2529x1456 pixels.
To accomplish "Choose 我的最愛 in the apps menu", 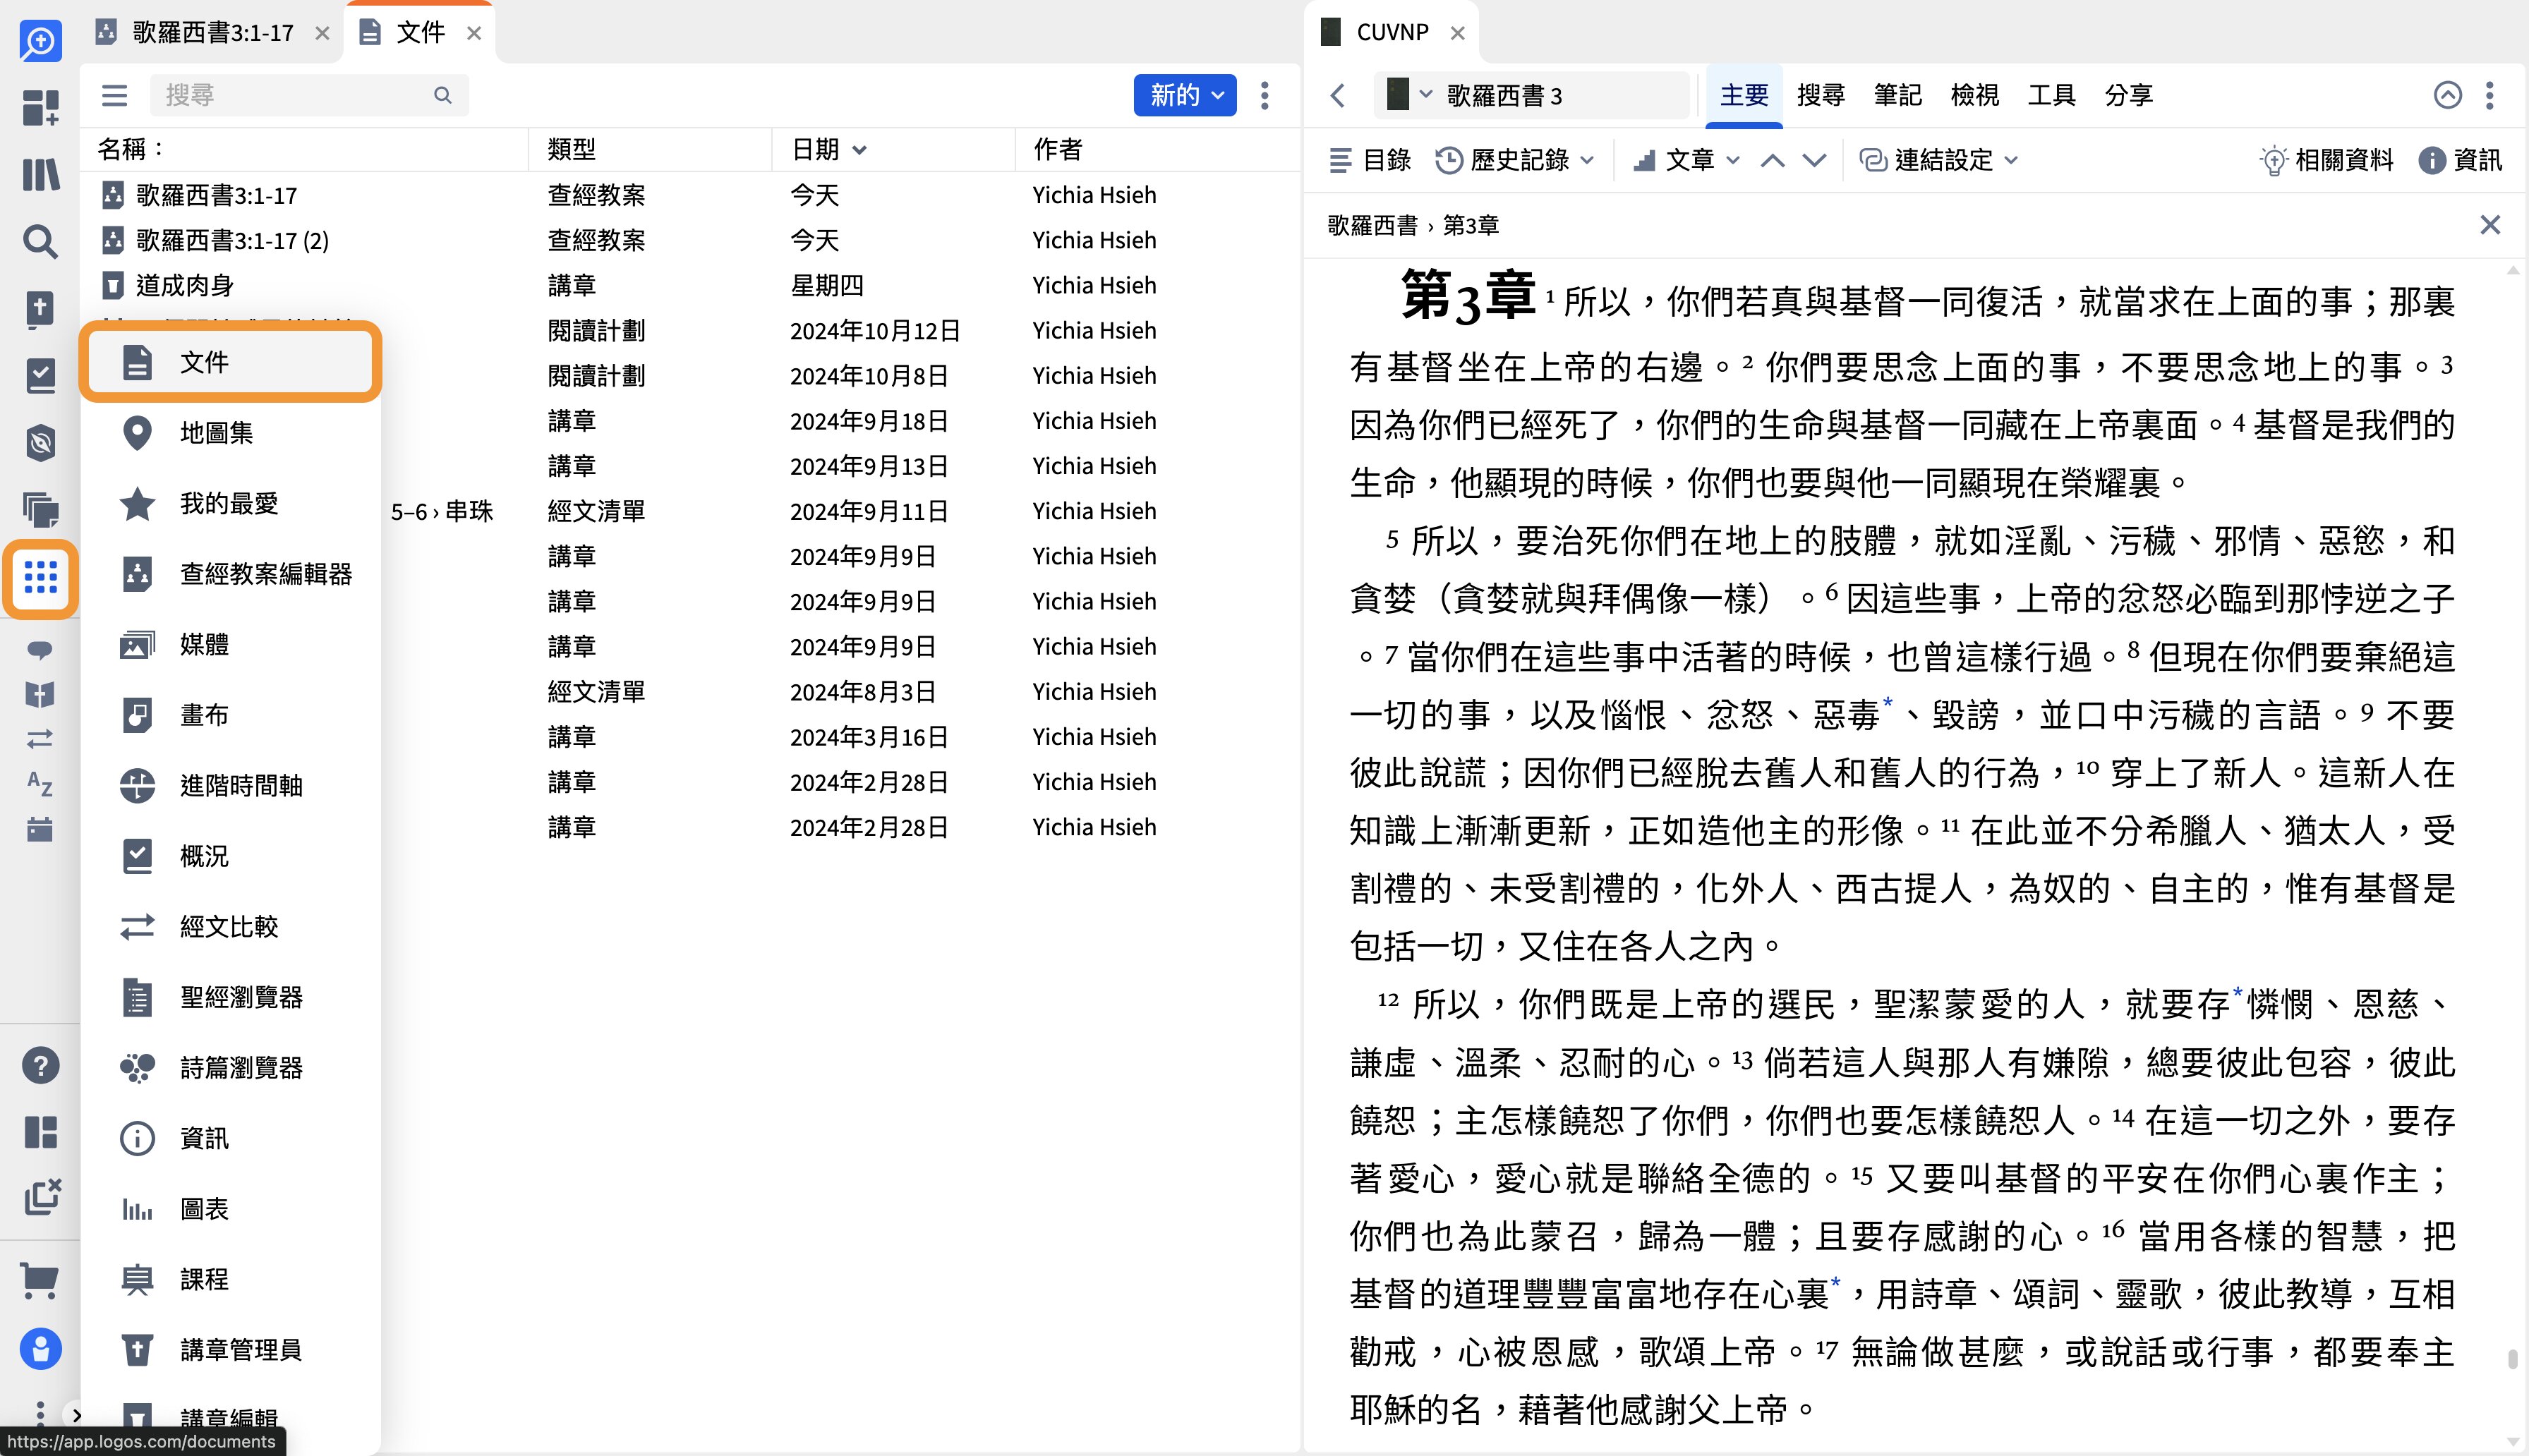I will [x=230, y=503].
